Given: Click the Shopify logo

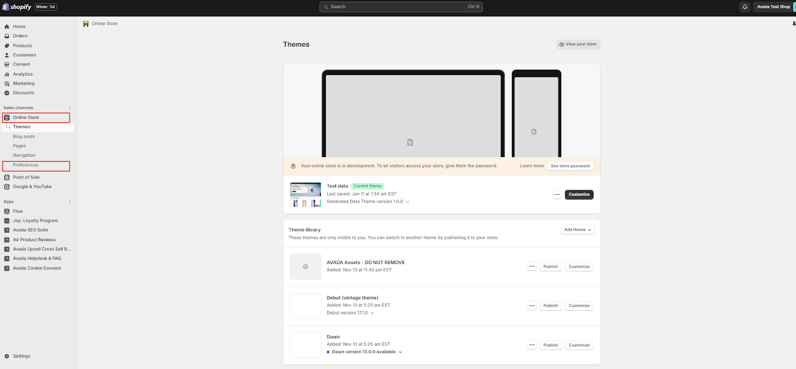Looking at the screenshot, I should coord(17,7).
